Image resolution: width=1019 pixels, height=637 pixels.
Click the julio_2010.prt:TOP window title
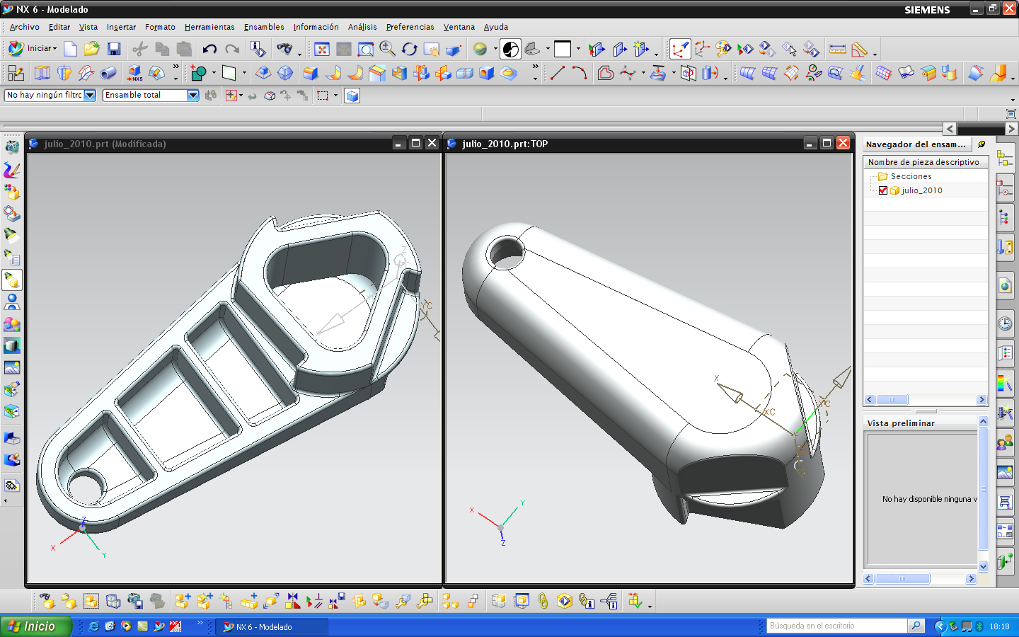click(x=505, y=144)
